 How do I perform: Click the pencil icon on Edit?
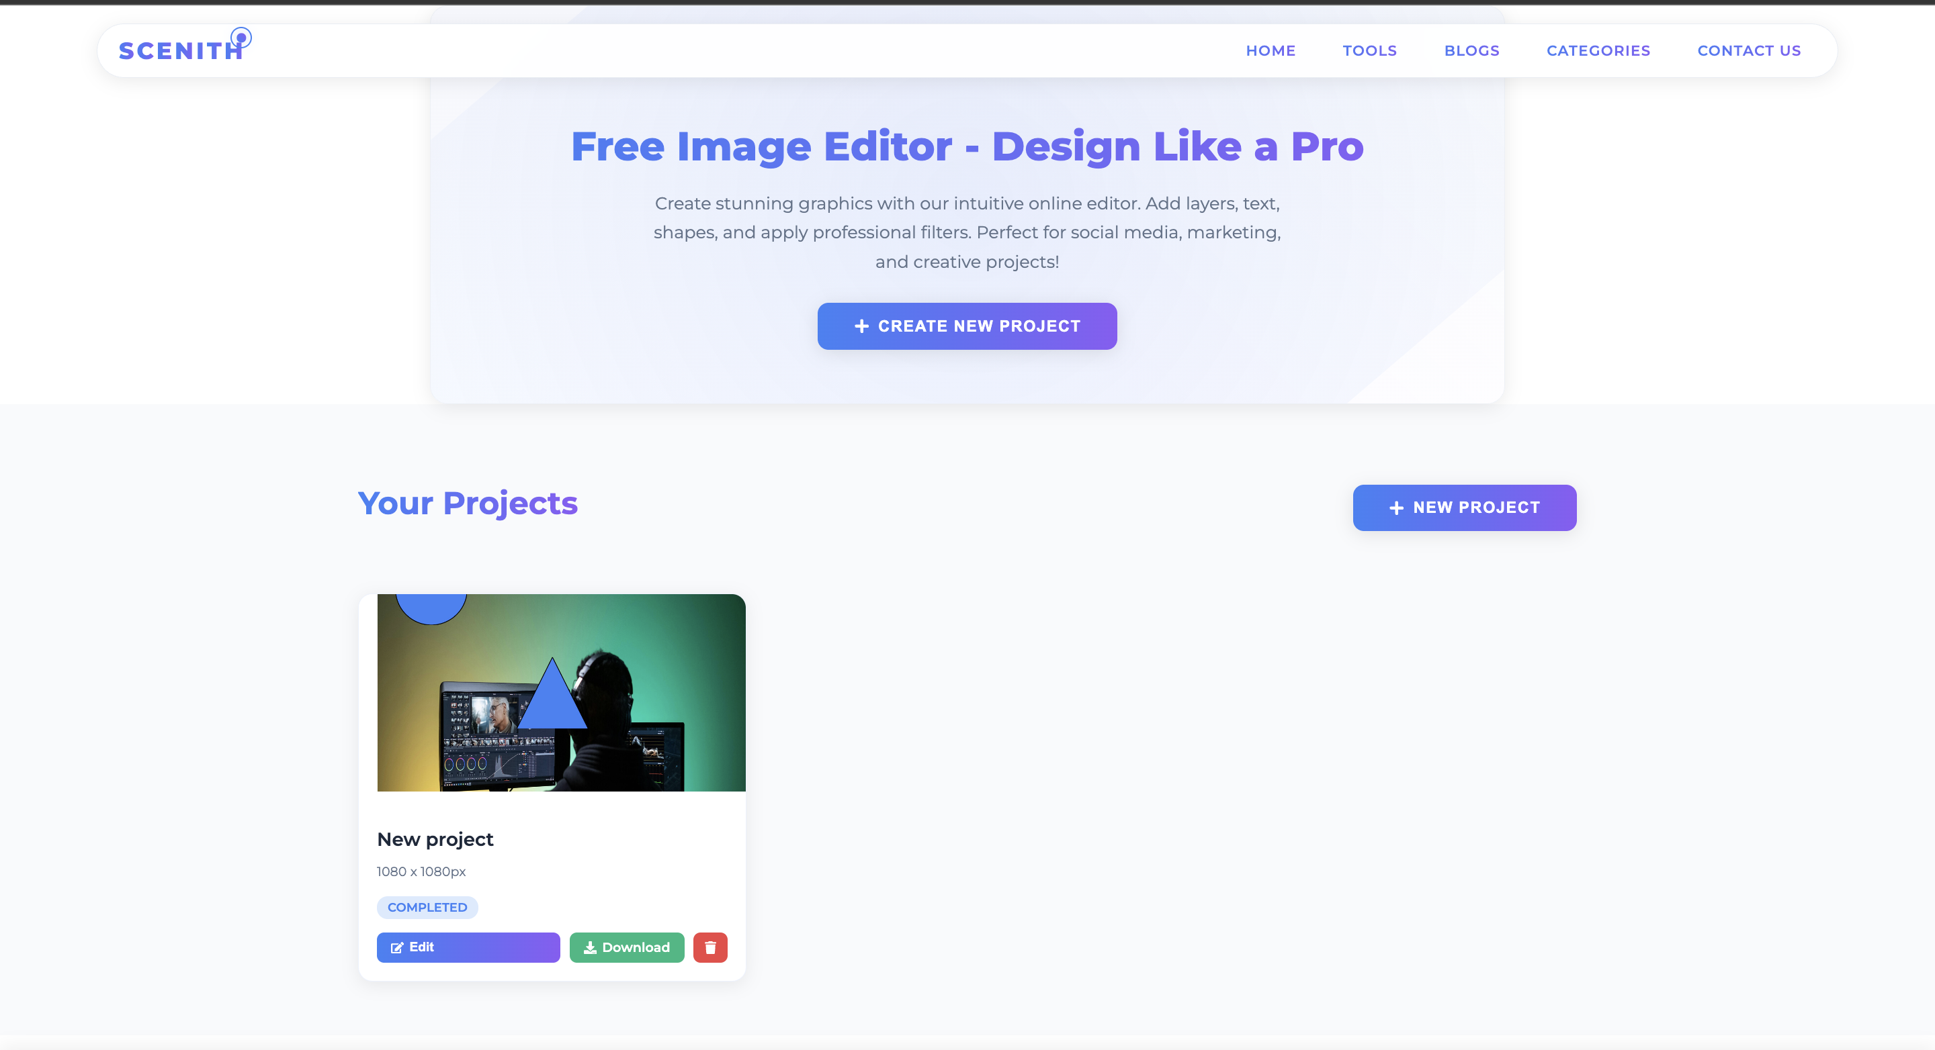tap(396, 948)
